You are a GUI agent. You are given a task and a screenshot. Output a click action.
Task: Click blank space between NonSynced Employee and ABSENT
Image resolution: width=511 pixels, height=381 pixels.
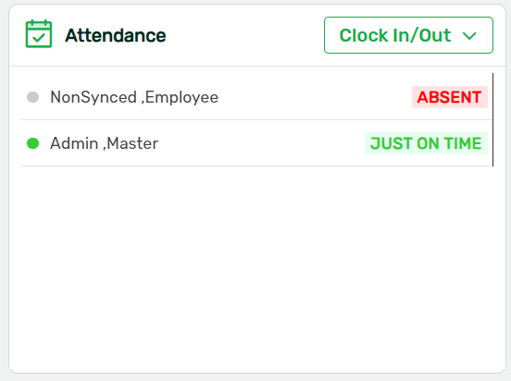(x=315, y=97)
